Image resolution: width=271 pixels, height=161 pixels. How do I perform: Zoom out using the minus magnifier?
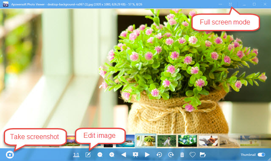100,155
